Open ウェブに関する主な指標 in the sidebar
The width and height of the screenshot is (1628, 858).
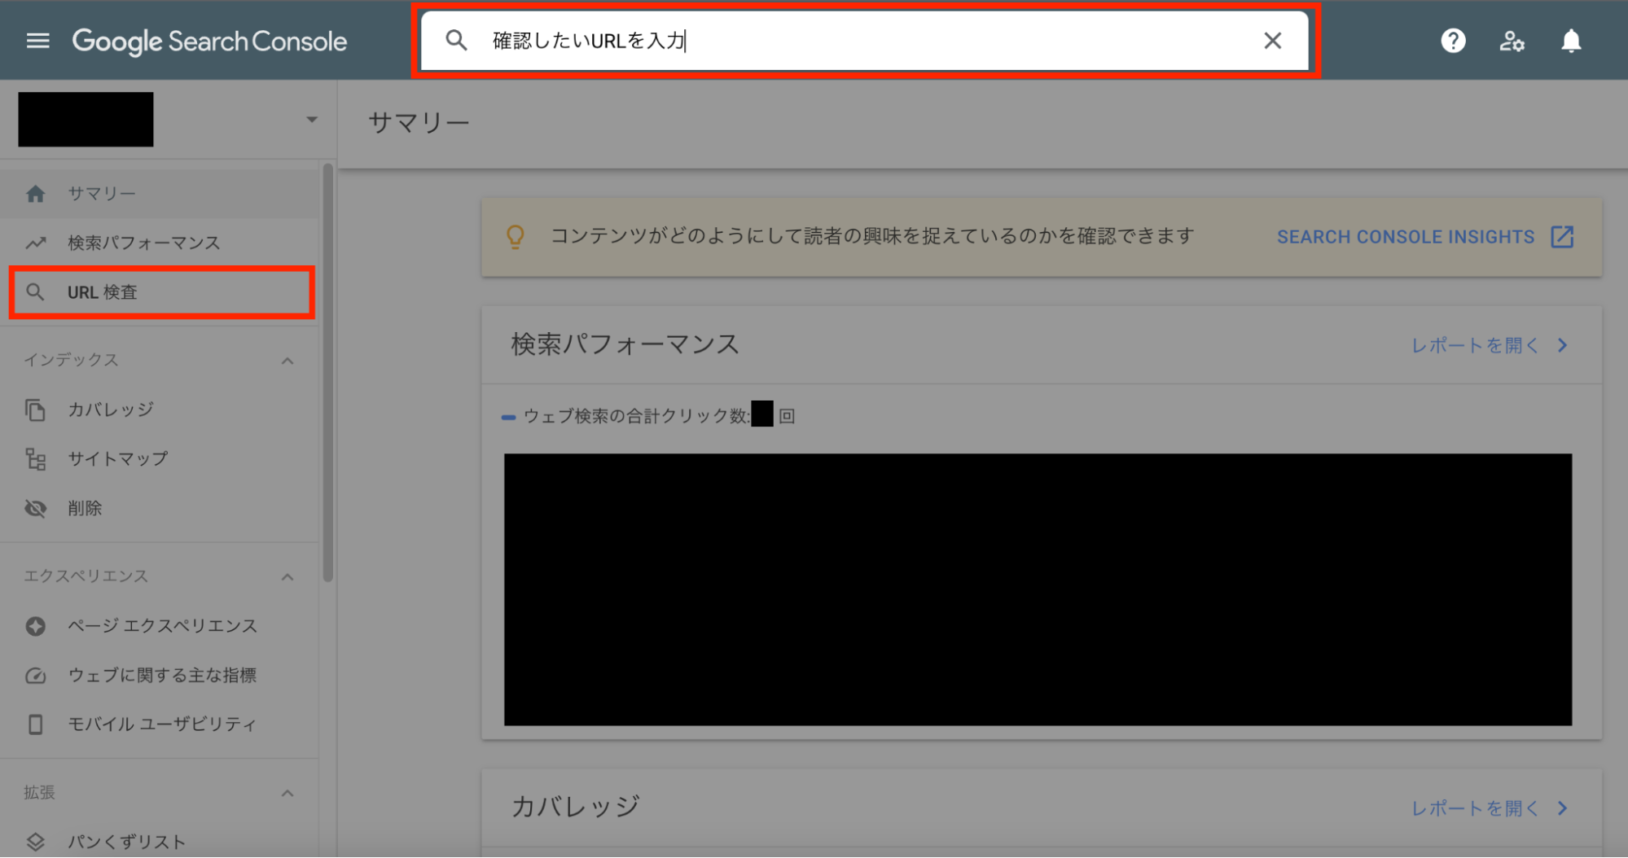pyautogui.click(x=160, y=676)
